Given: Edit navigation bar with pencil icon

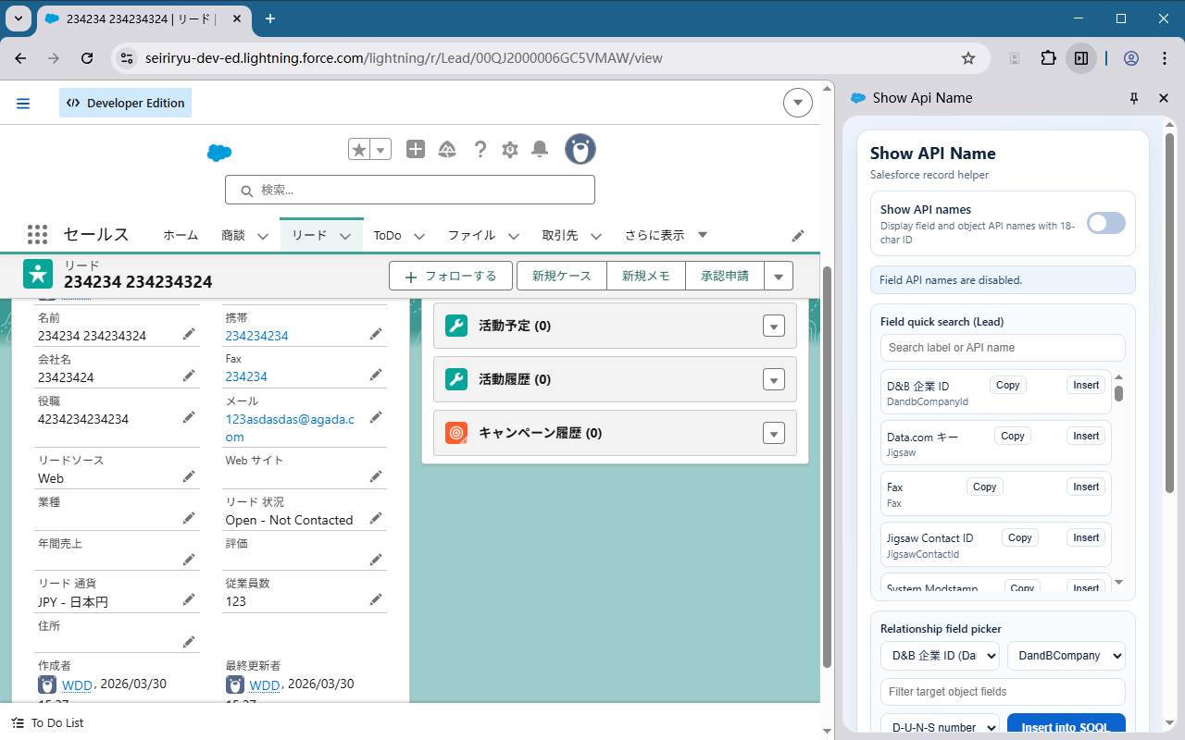Looking at the screenshot, I should 798,236.
